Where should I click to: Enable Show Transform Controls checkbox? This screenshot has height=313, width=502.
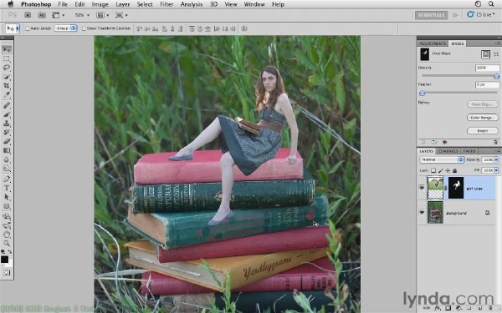pyautogui.click(x=84, y=28)
